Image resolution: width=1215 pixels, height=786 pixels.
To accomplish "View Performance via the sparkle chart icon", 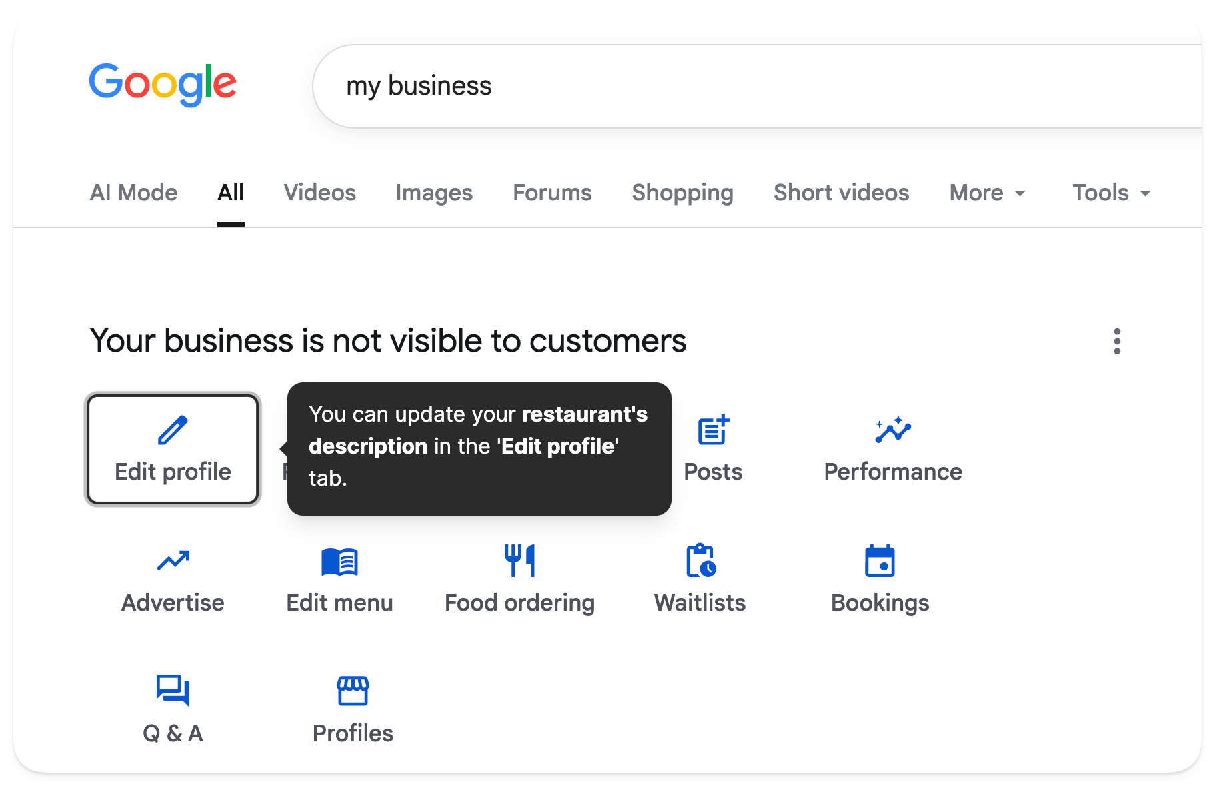I will pos(893,430).
